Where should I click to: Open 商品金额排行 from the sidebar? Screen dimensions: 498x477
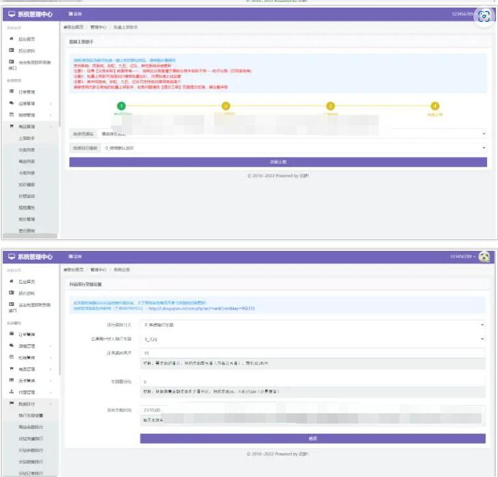[x=31, y=427]
